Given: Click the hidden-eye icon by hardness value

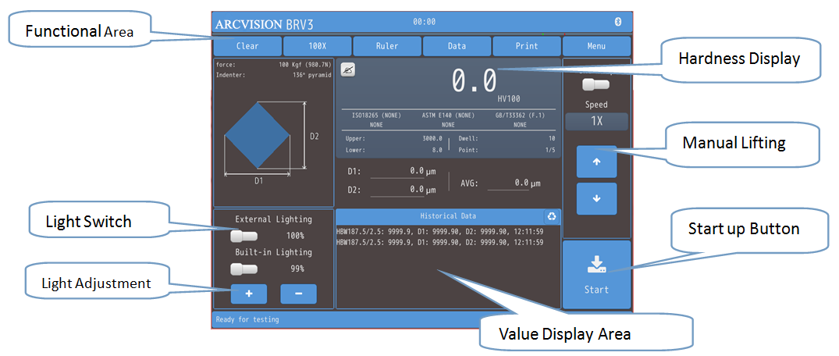Looking at the screenshot, I should 348,70.
